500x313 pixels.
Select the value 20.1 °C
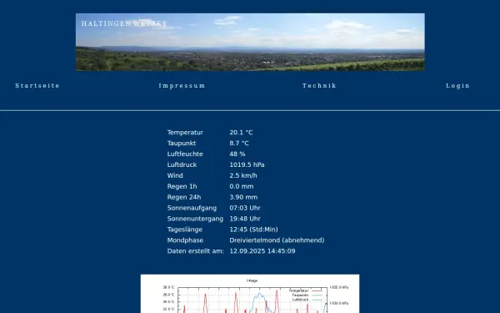pyautogui.click(x=241, y=132)
